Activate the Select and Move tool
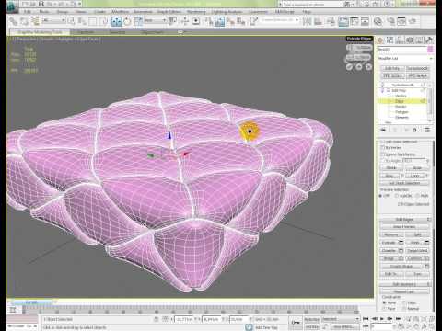 (x=117, y=21)
